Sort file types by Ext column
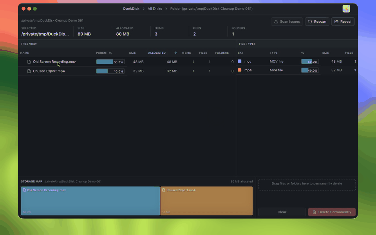376x235 pixels. 240,53
